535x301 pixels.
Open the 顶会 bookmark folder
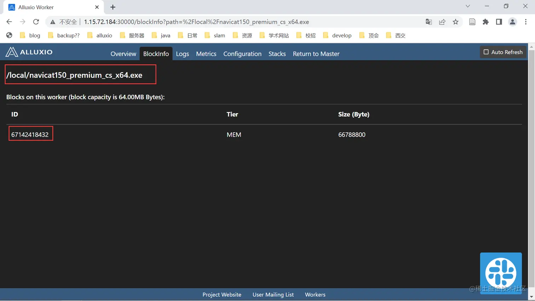point(369,35)
